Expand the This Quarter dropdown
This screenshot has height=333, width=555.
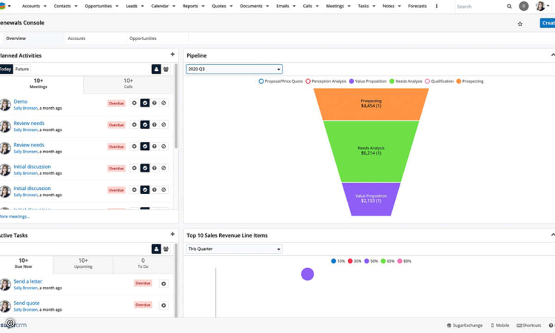(x=234, y=249)
